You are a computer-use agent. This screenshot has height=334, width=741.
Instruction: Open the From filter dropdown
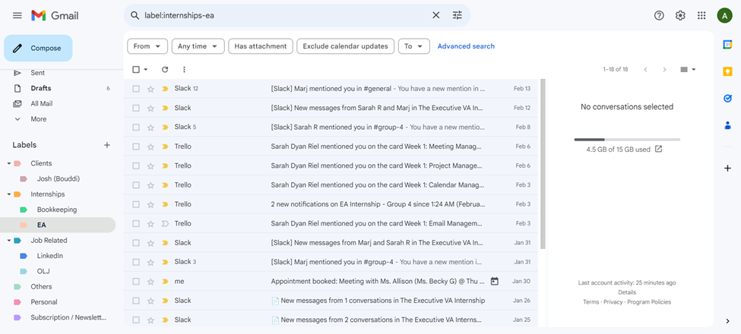coord(147,46)
